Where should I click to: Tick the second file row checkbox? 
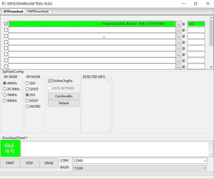(x=6, y=30)
